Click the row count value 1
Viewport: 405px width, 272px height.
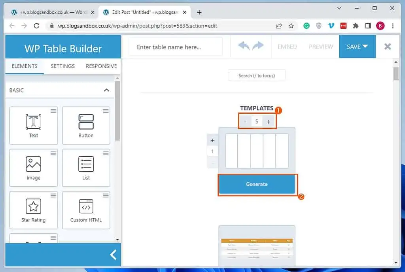click(212, 151)
